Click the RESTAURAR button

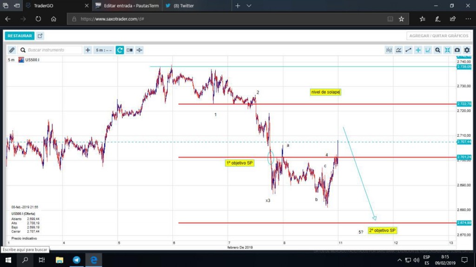point(20,36)
